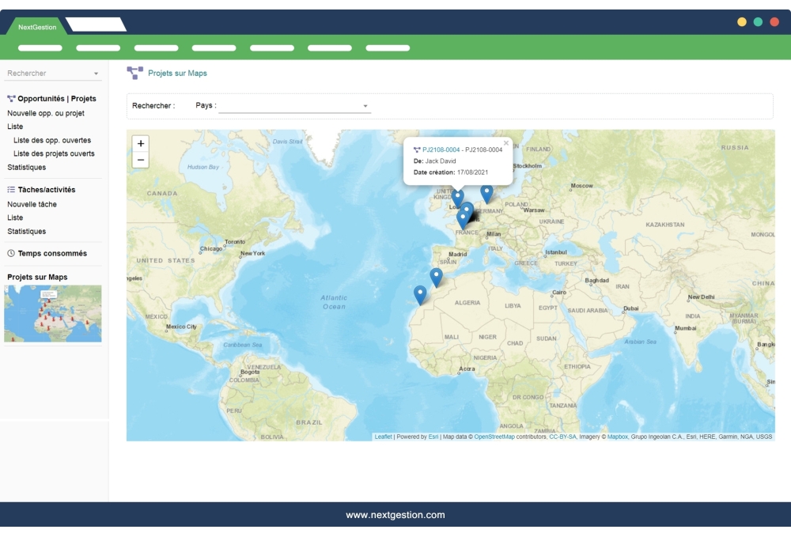This screenshot has width=791, height=537.
Task: Open the Pays country dropdown
Action: click(x=294, y=105)
